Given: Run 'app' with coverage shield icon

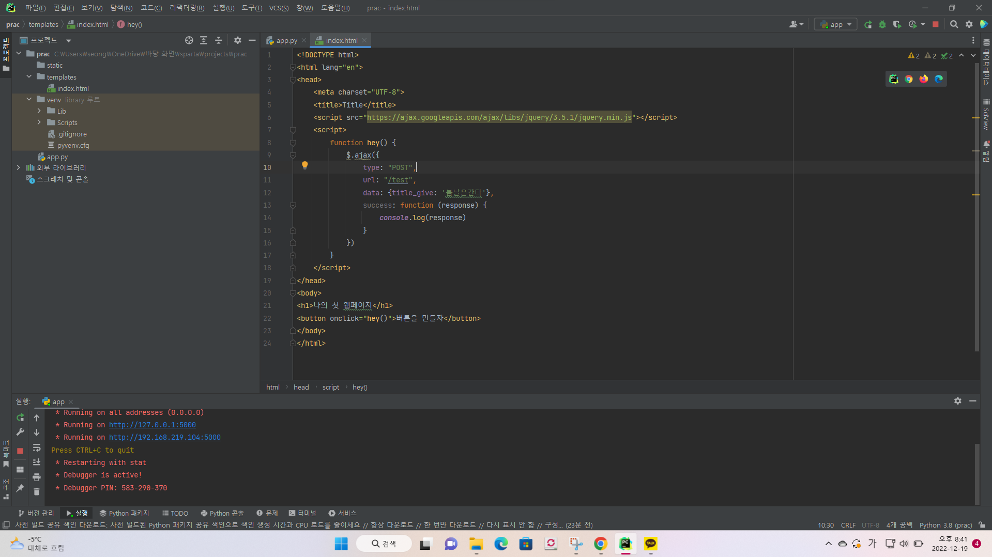Looking at the screenshot, I should point(897,24).
